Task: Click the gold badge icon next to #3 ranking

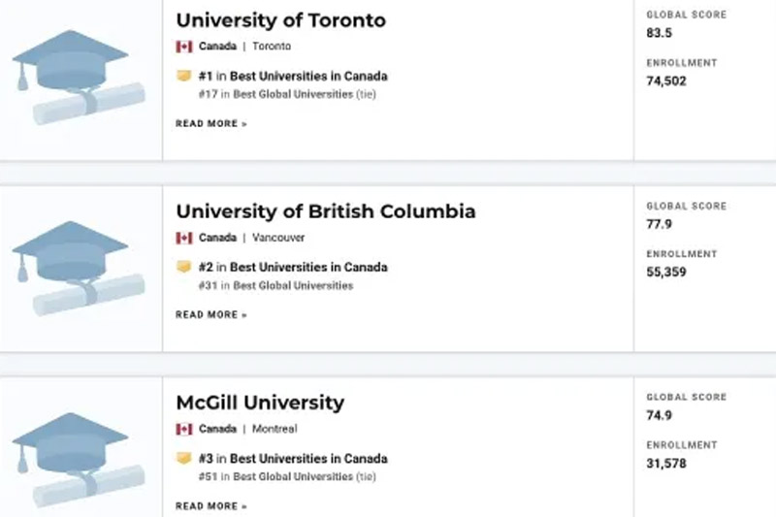Action: 183,458
